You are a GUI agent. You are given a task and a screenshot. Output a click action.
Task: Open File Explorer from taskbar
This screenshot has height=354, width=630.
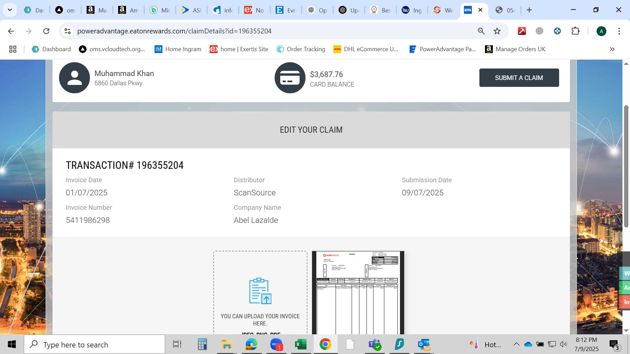tap(227, 344)
